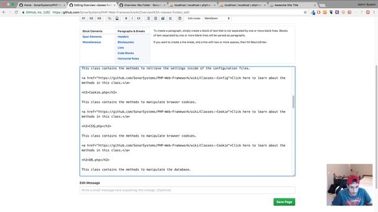
Task: Open the Lists help topic
Action: pyautogui.click(x=120, y=48)
